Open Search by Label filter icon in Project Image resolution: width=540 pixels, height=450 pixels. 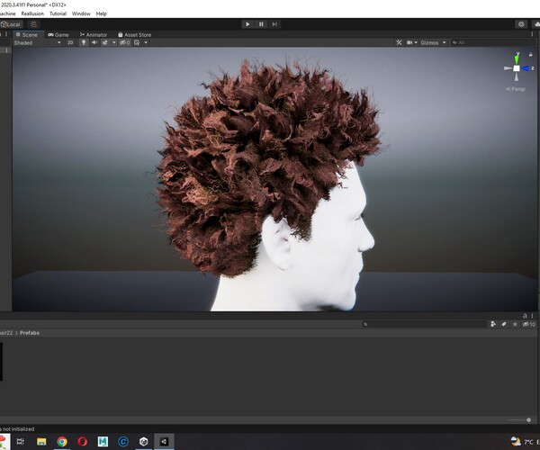click(x=504, y=324)
